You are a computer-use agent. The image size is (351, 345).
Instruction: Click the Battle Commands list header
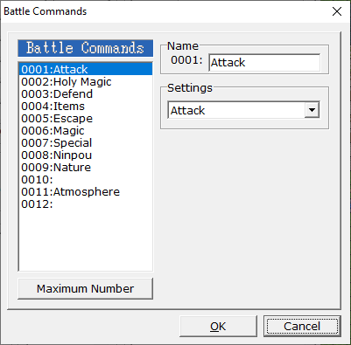coord(86,48)
